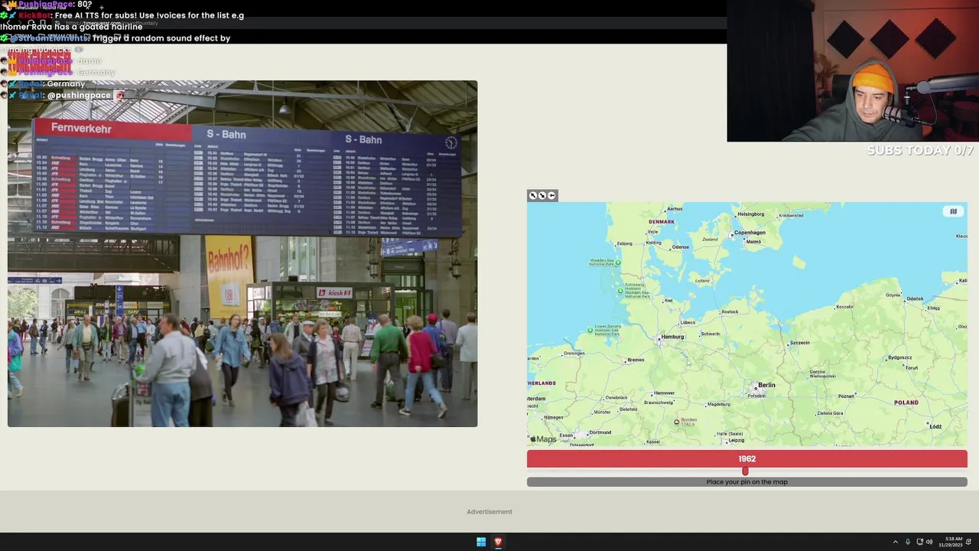Open the train station photo

click(242, 253)
